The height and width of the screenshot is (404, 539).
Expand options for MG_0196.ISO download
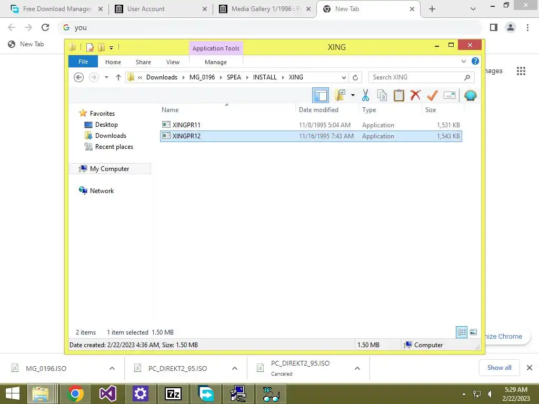coord(112,368)
